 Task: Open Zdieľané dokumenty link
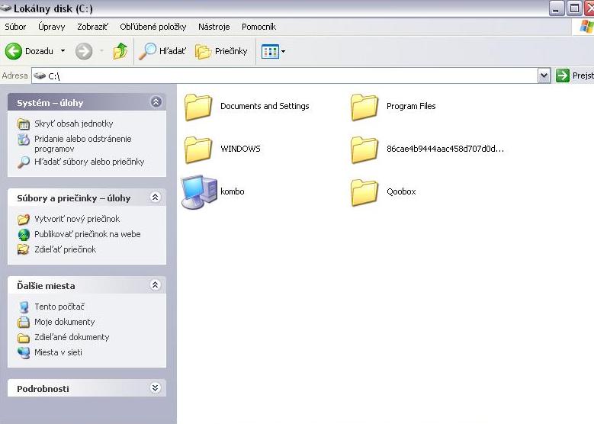[72, 337]
